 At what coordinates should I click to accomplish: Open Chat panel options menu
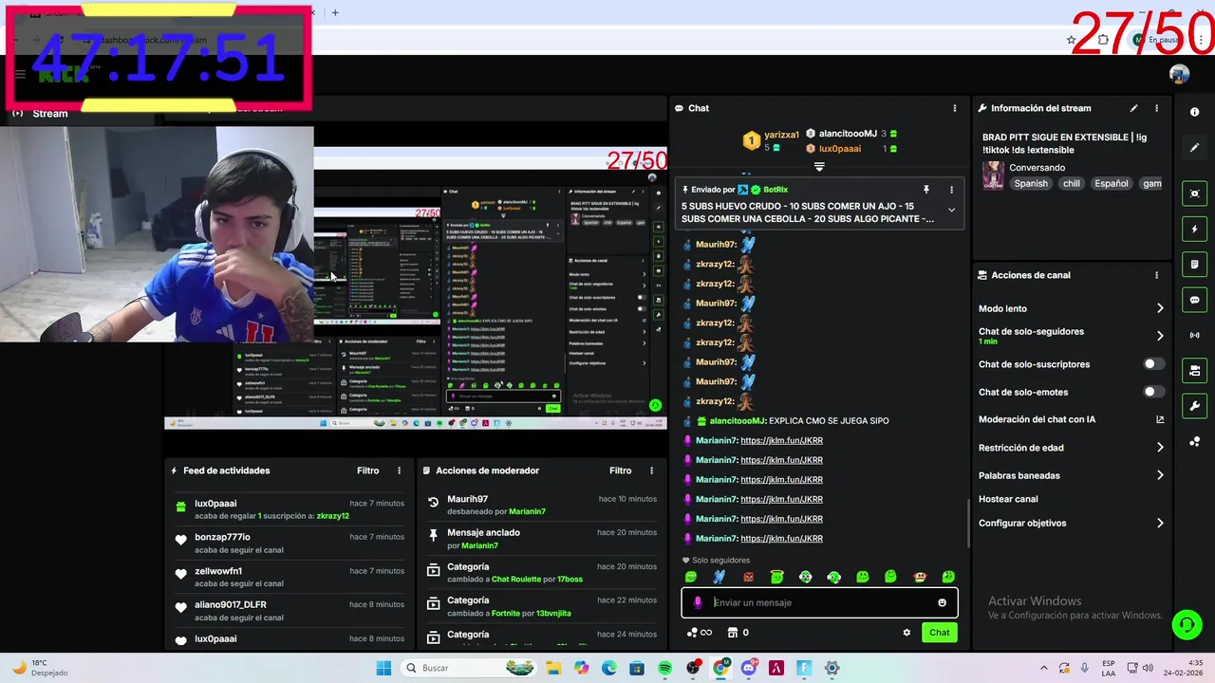[x=955, y=108]
